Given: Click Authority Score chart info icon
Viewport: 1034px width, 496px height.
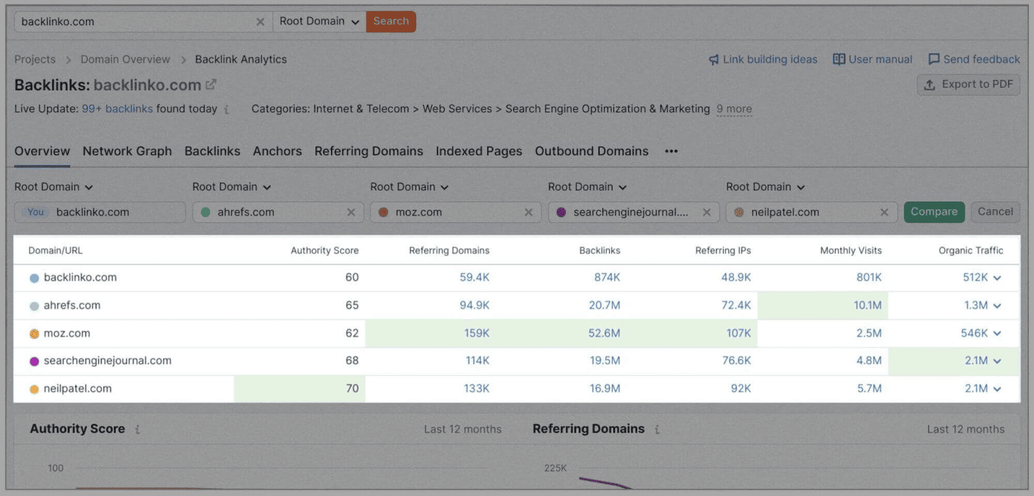Looking at the screenshot, I should pyautogui.click(x=138, y=429).
